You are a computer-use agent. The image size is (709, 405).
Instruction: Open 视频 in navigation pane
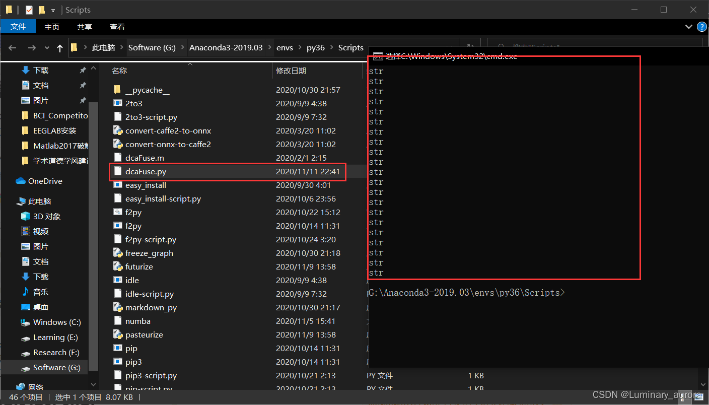[41, 232]
